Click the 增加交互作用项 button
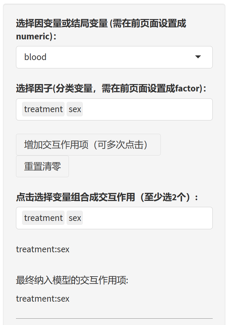 click(88, 145)
